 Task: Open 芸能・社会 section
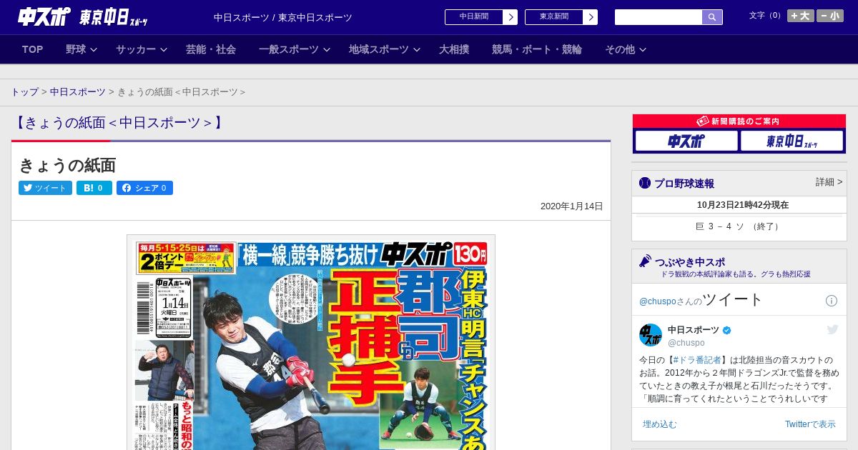tap(211, 49)
